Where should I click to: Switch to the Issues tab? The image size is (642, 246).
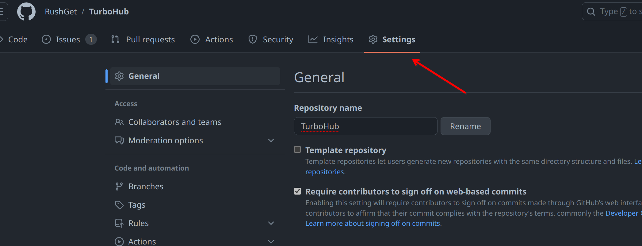click(x=69, y=39)
